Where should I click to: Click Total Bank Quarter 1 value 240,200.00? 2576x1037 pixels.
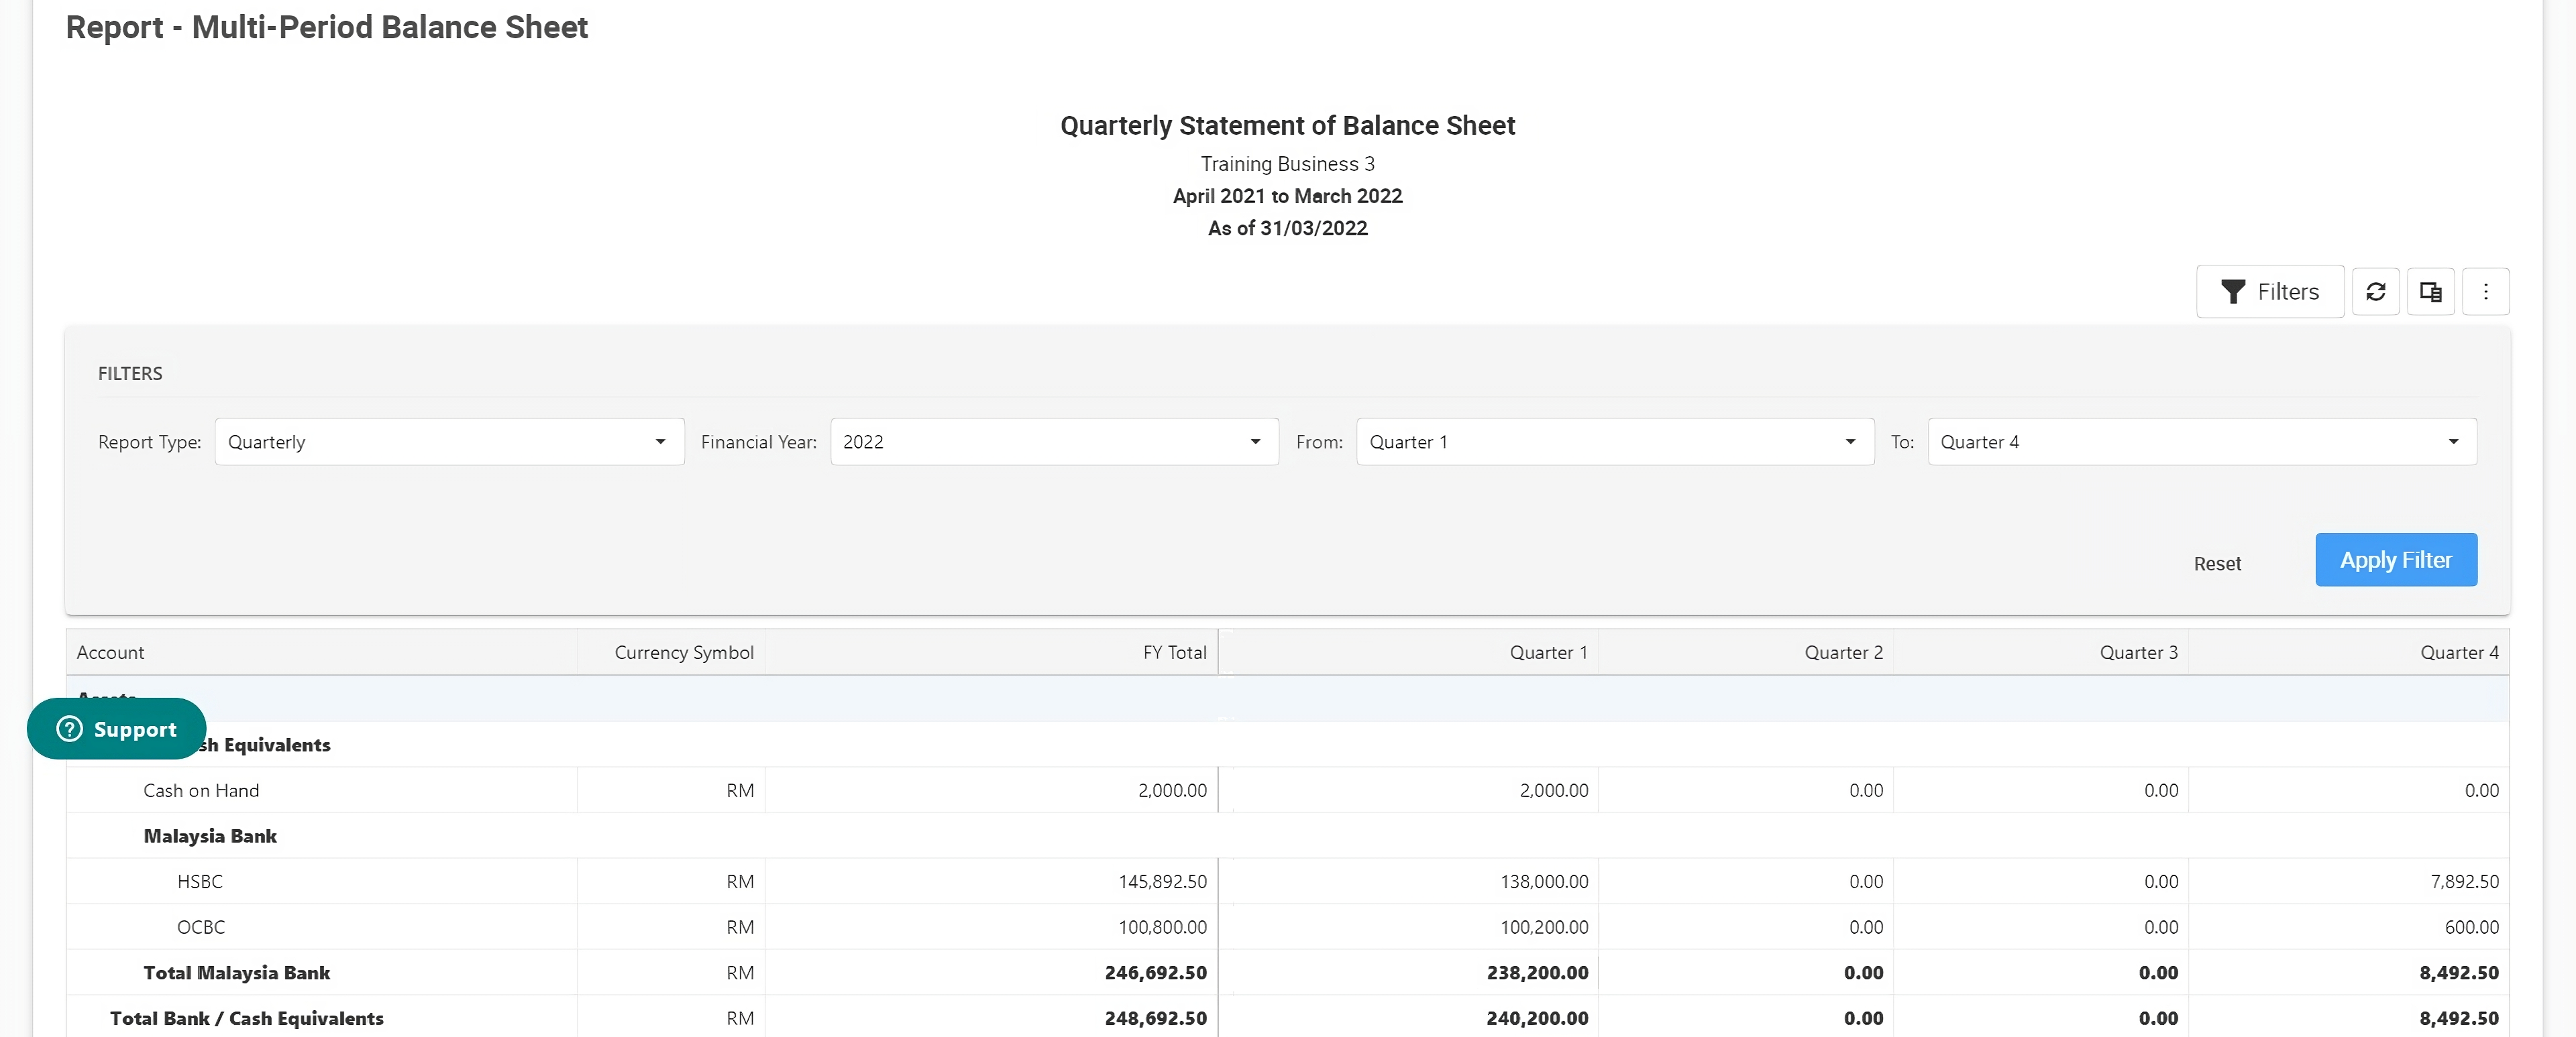[x=1537, y=1019]
